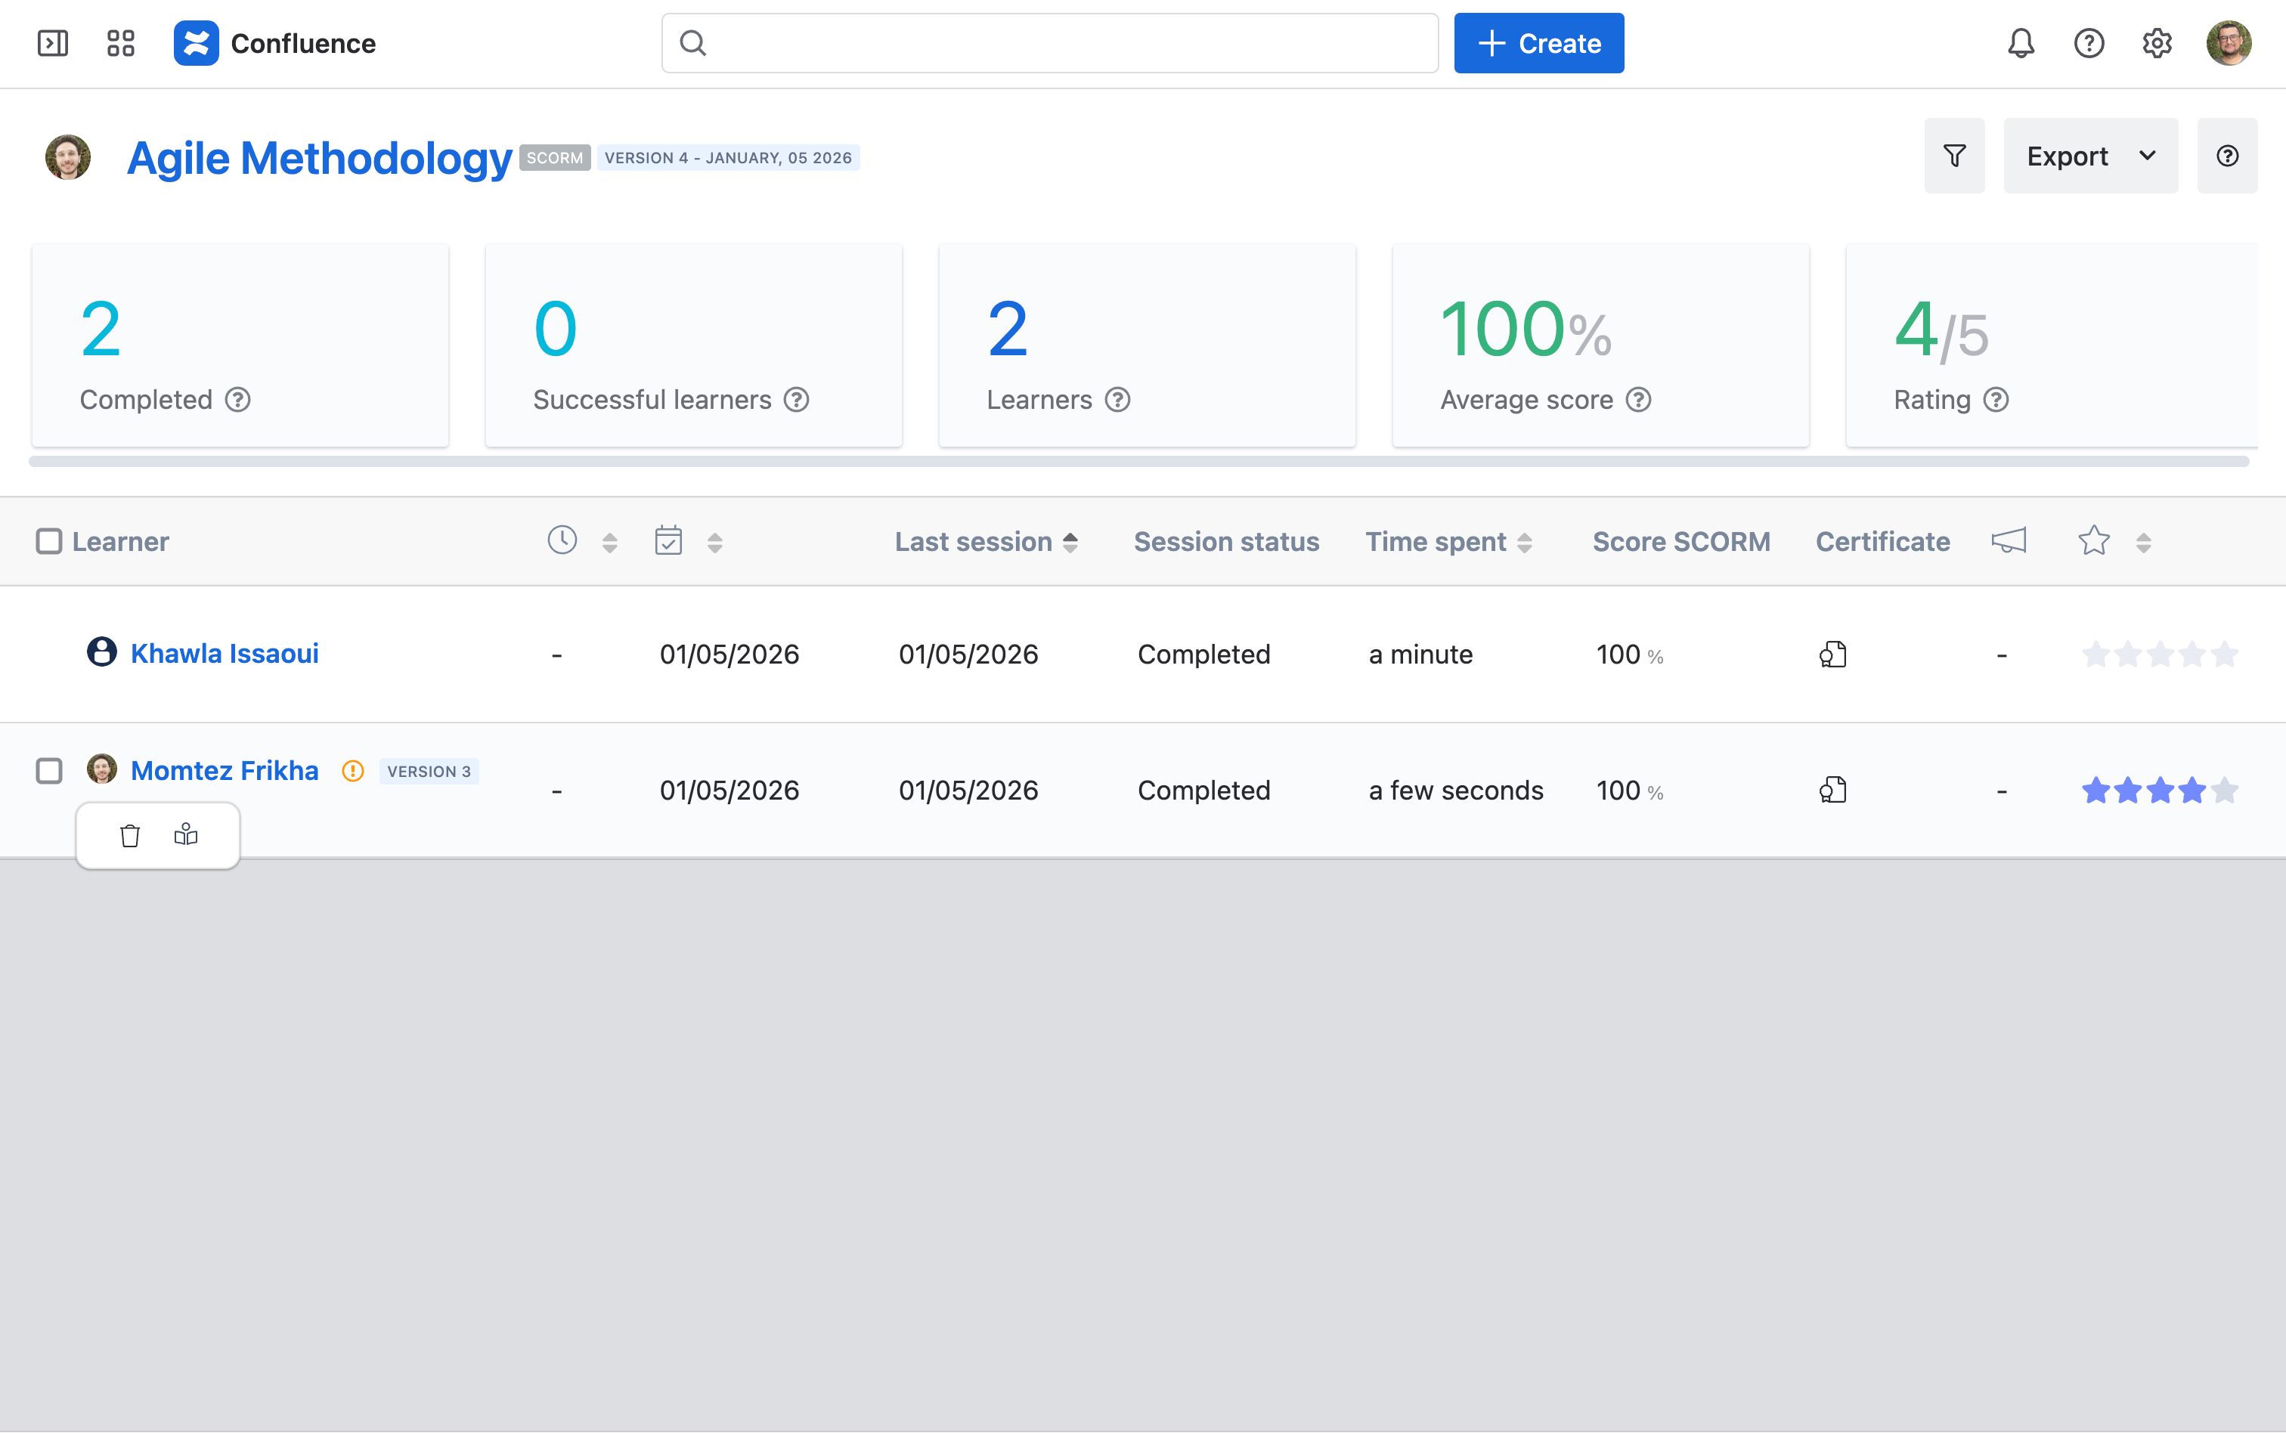Open Momtez Frikha's certificate icon

pos(1832,790)
